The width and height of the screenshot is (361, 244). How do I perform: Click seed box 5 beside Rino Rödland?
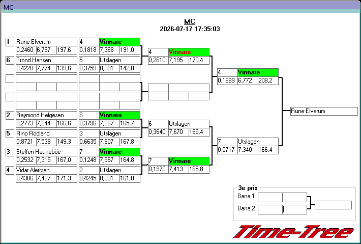[10, 133]
